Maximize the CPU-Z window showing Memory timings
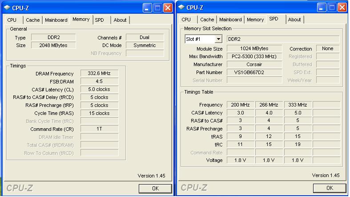 [158, 8]
